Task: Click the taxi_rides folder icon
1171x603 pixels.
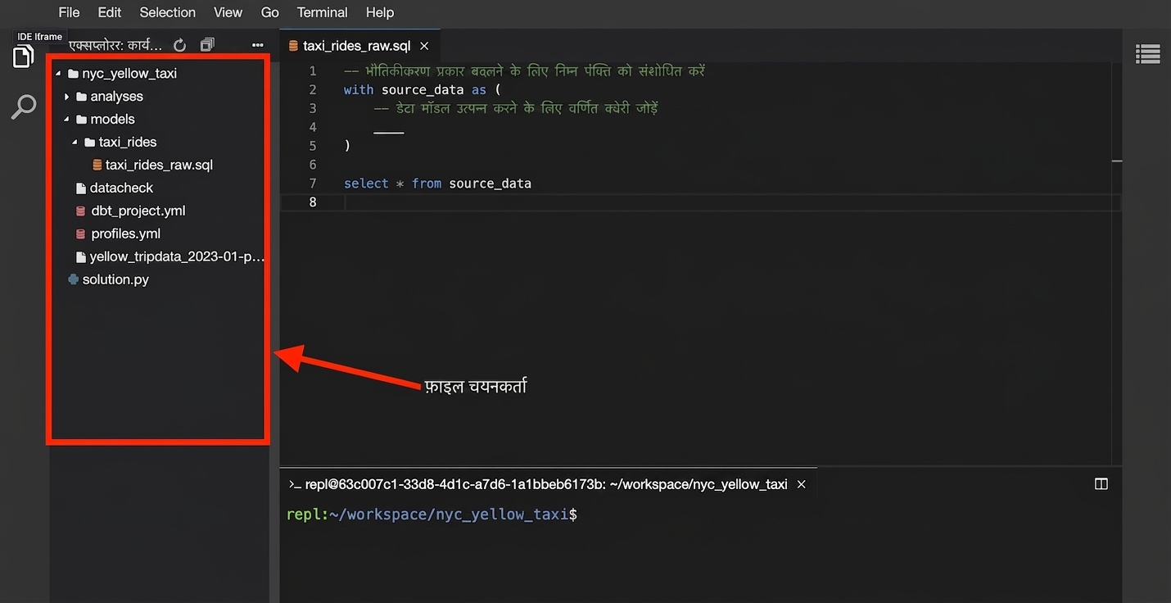Action: point(89,142)
